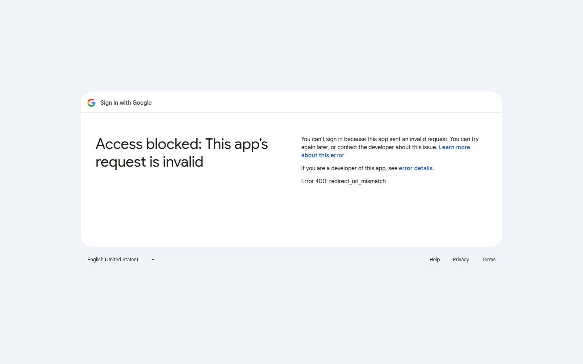Open the "Learn more" link
This screenshot has height=364, width=583.
click(454, 147)
